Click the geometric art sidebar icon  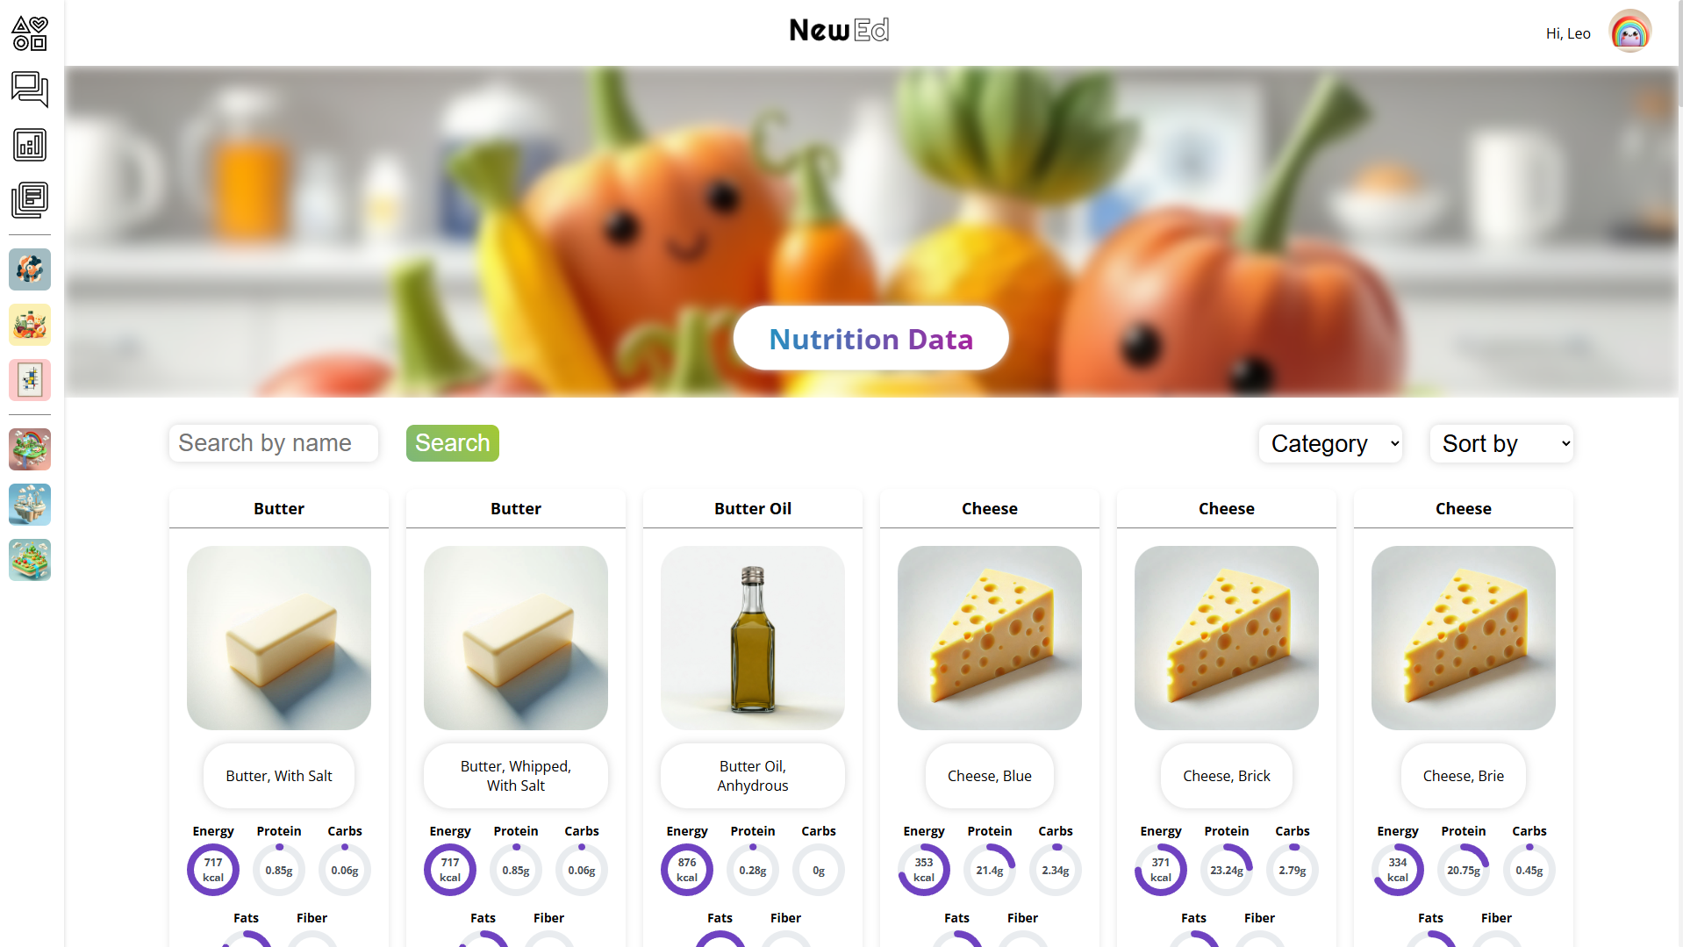29,380
